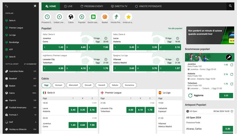Refresh the Tottenham 1.70 popular bet
The height and width of the screenshot is (134, 237).
pos(231,84)
